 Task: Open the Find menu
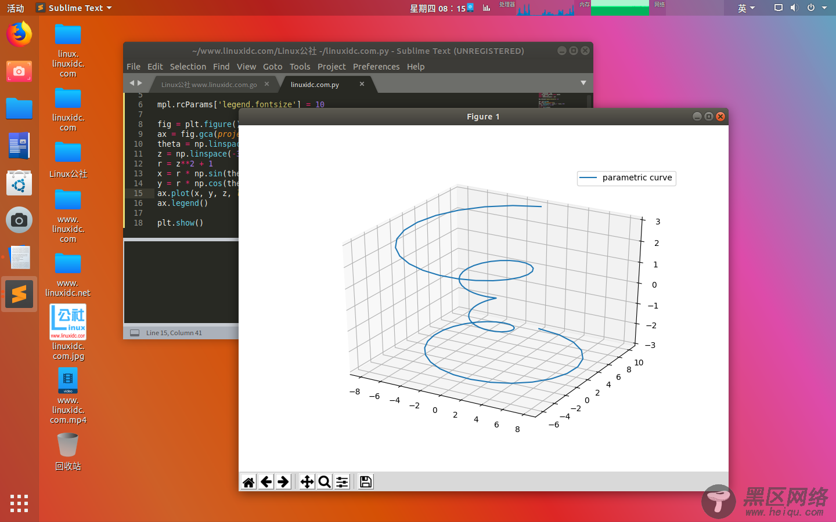(221, 67)
